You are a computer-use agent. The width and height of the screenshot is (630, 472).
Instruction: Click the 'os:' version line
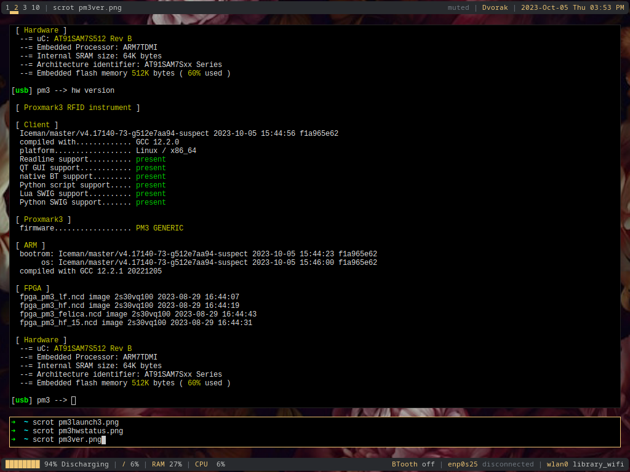tap(209, 263)
